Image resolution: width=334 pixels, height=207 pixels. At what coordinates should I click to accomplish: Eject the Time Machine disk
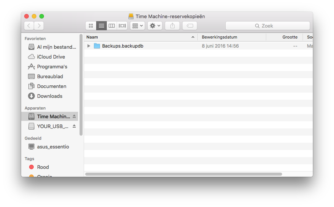click(x=74, y=116)
